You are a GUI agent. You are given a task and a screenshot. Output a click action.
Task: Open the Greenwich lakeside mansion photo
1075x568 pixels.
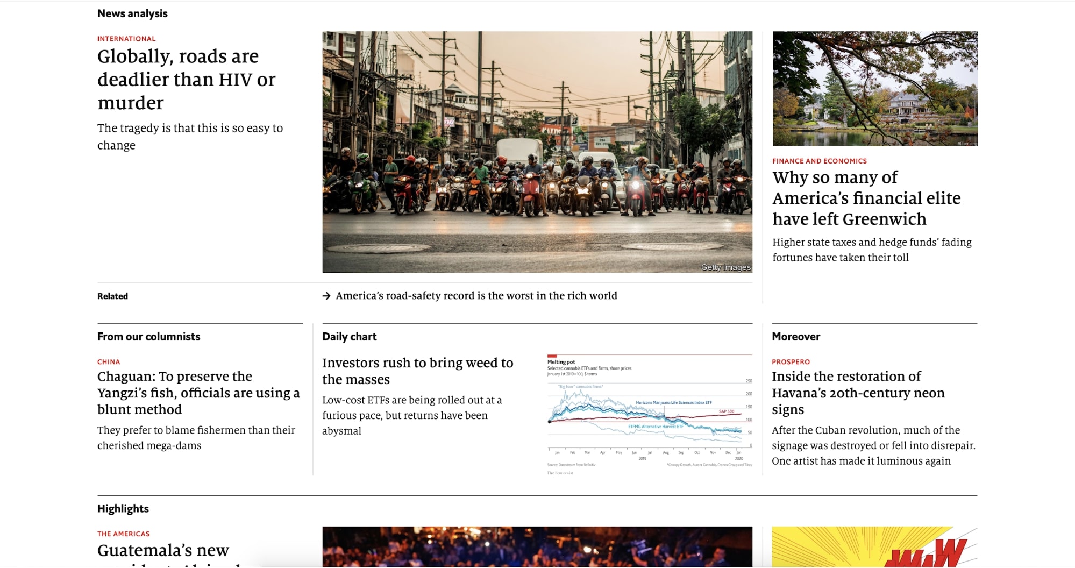[x=875, y=89]
